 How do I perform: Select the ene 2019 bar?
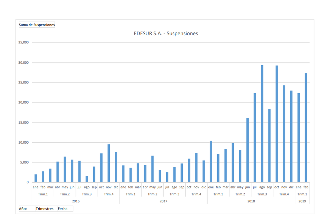pos(298,138)
